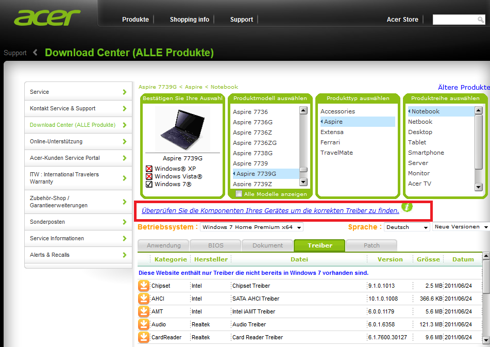This screenshot has width=490, height=347.
Task: Open Kontakt Service & Support
Action: point(78,108)
